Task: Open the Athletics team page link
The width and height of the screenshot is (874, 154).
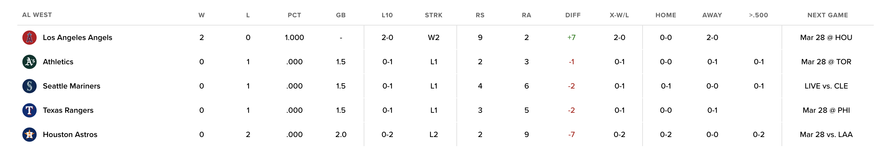Action: pos(58,62)
